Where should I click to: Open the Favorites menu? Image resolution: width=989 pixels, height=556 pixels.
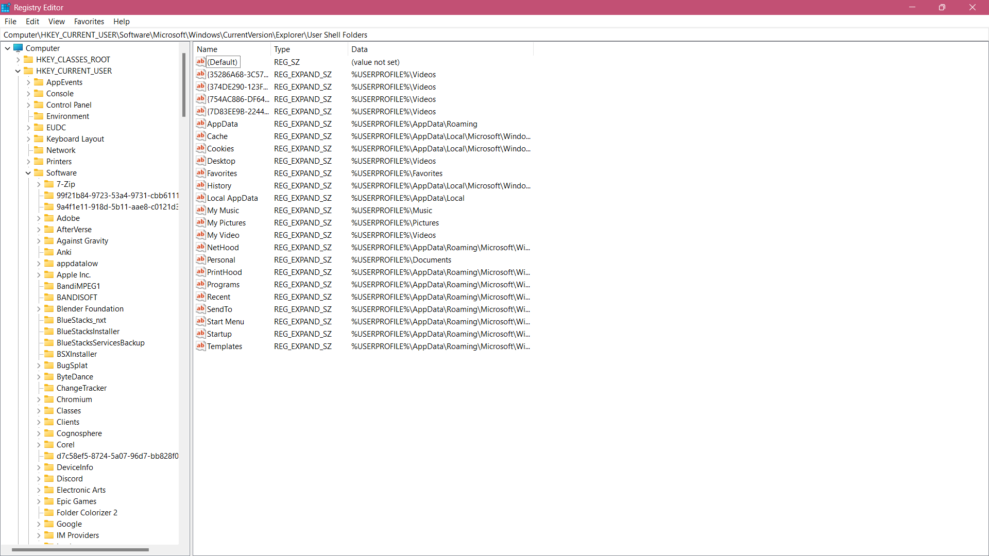tap(89, 21)
